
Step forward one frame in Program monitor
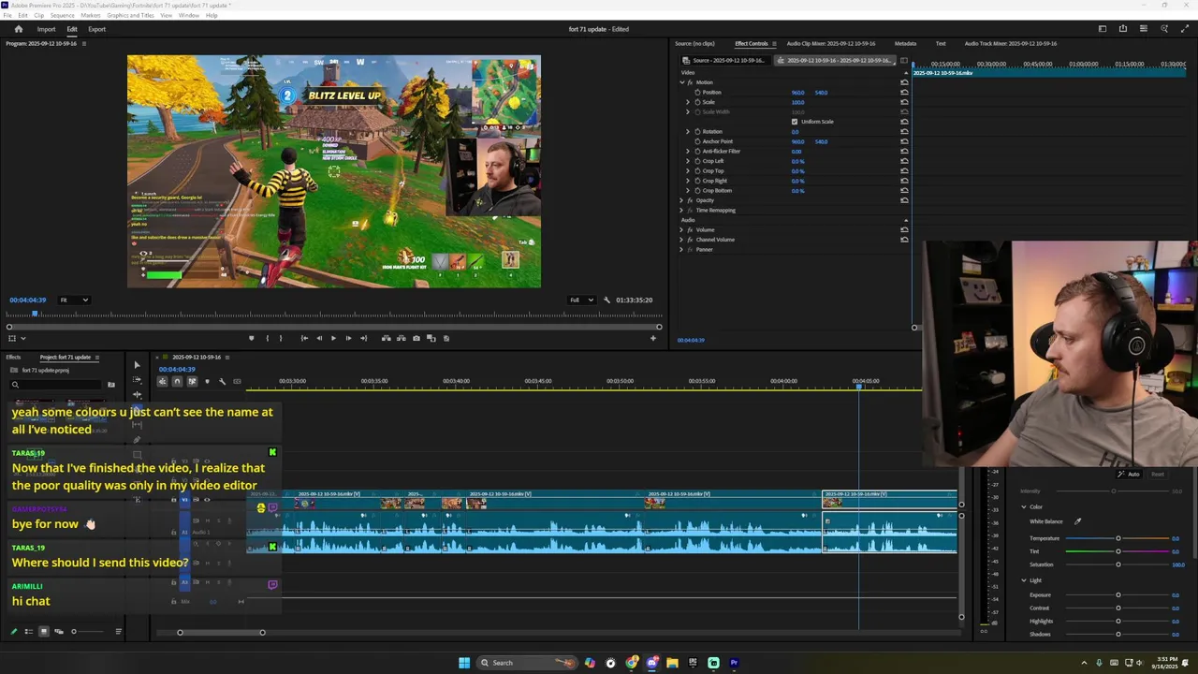coord(348,338)
